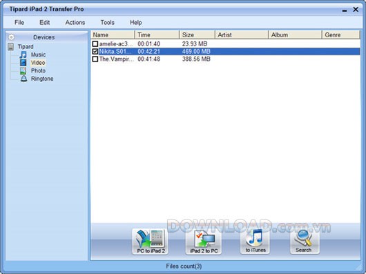Click the 469.00 MB size value
The image size is (366, 274).
tap(196, 51)
